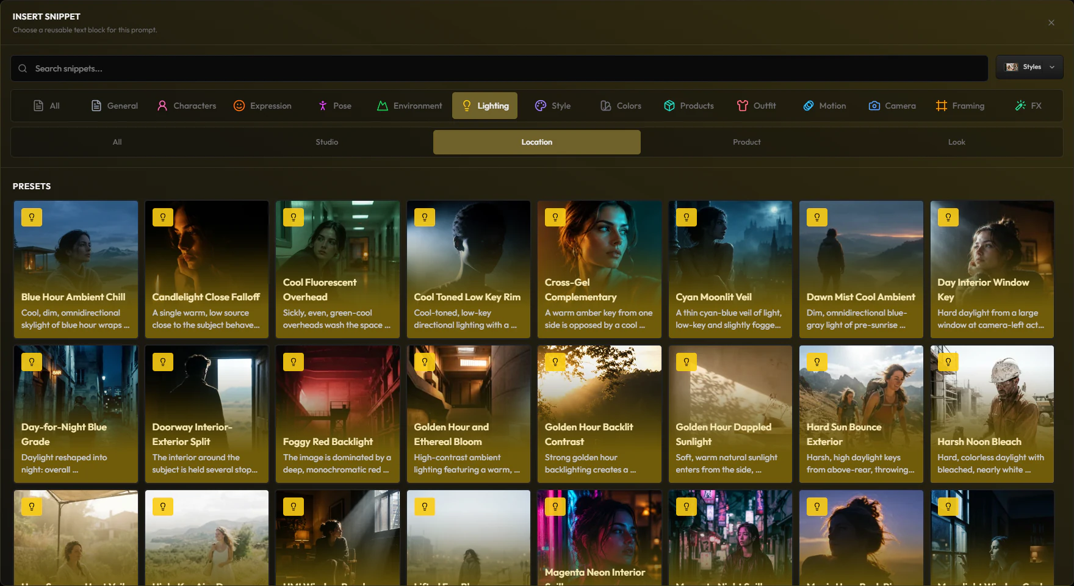The width and height of the screenshot is (1074, 586).
Task: Click the Colors swatch icon
Action: [606, 106]
